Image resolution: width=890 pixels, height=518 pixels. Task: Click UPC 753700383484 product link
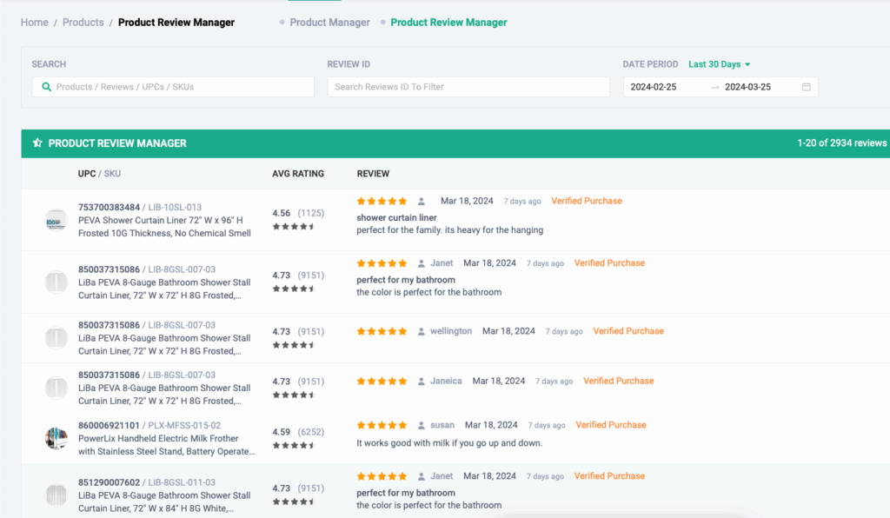click(x=109, y=207)
